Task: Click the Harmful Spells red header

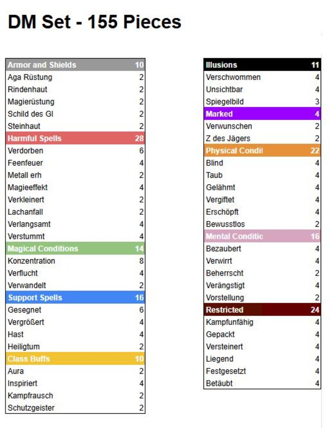Action: coord(75,138)
